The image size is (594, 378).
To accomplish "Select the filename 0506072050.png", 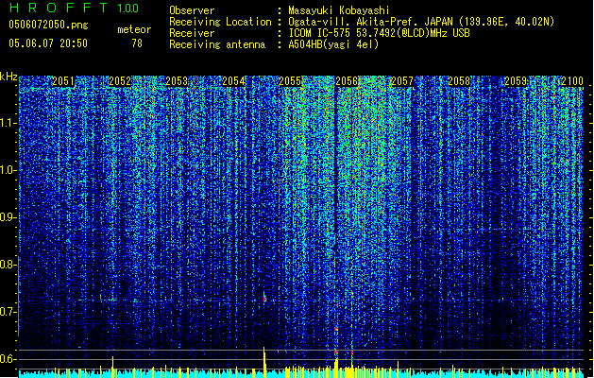I will pyautogui.click(x=48, y=25).
